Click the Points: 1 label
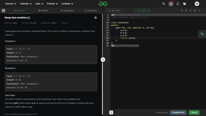 (65, 23)
